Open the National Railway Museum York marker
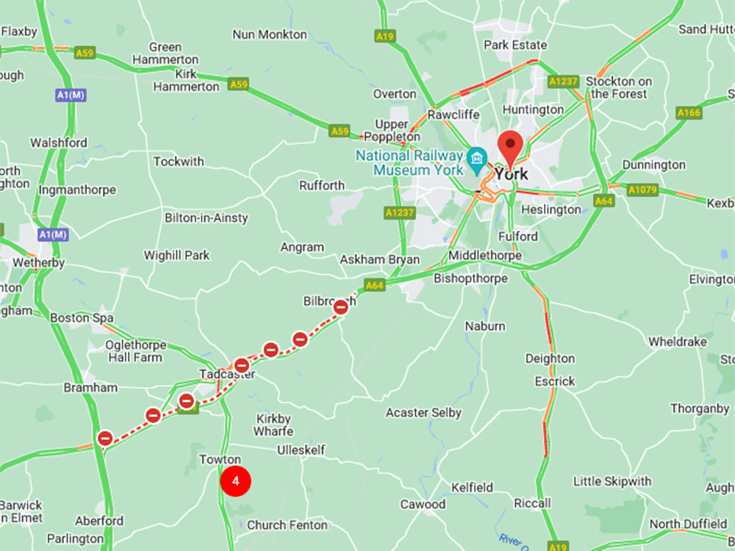This screenshot has width=735, height=551. click(x=477, y=159)
